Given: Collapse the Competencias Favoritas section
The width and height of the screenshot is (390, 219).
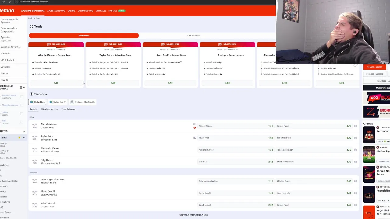Looking at the screenshot, I should coord(24,88).
